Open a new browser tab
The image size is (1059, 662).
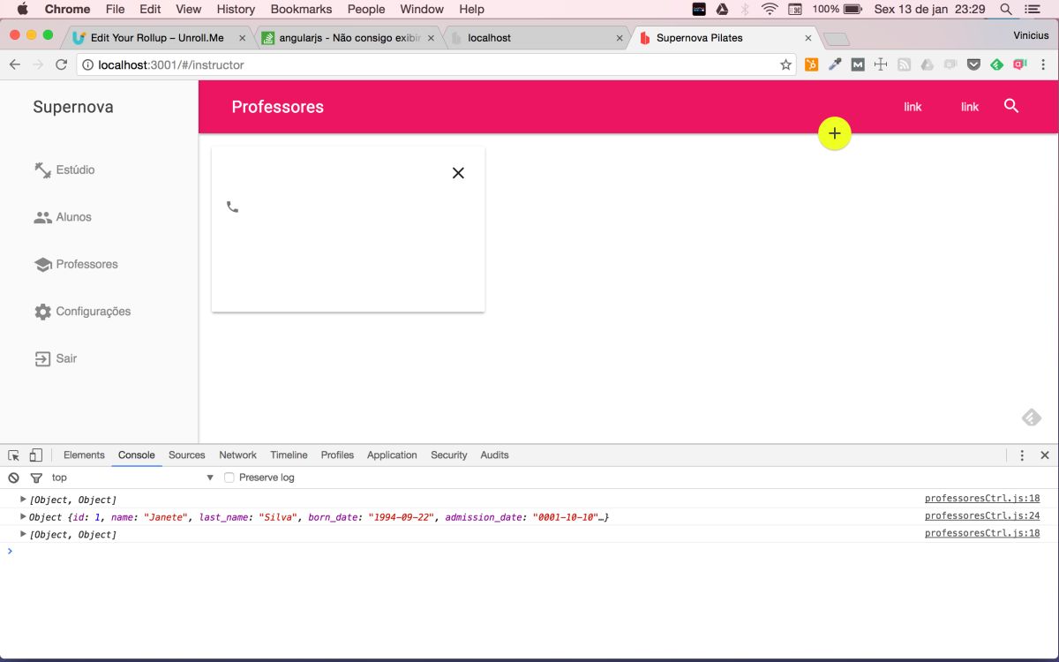[836, 39]
